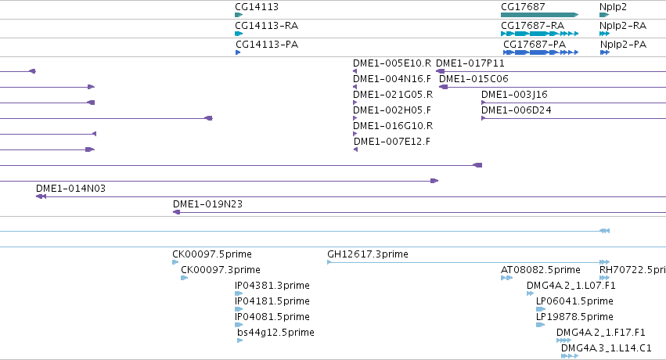The image size is (666, 360).
Task: Select the AT08082.5prime EST label
Action: pyautogui.click(x=541, y=269)
